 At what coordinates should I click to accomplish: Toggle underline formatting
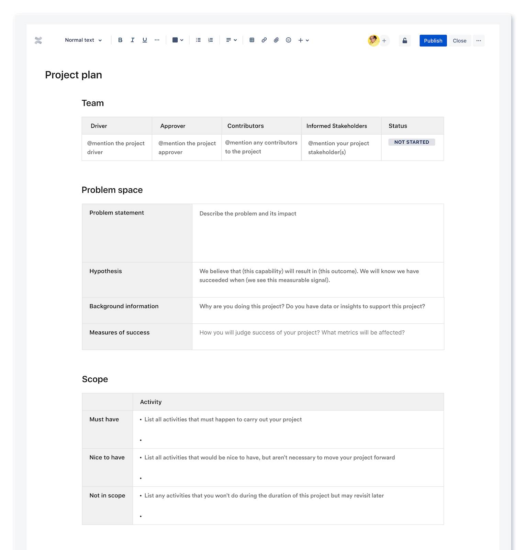[145, 40]
